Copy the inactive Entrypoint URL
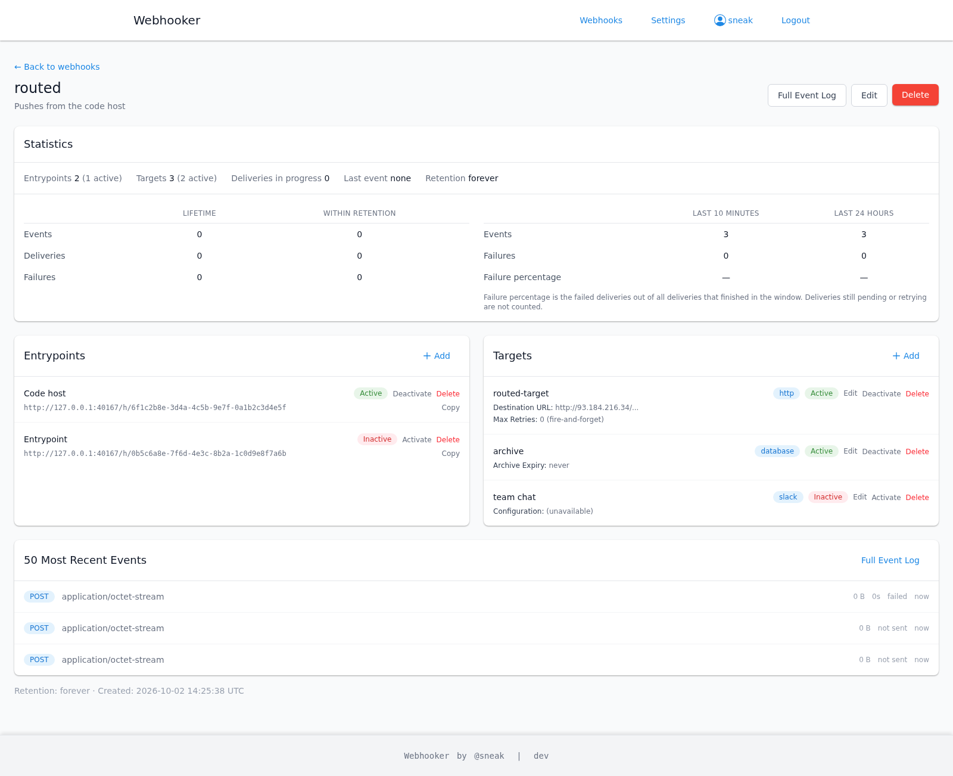The image size is (953, 776). (x=450, y=454)
